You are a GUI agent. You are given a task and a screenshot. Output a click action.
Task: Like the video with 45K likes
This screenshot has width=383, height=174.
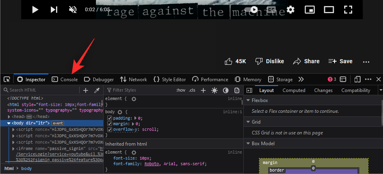[235, 61]
